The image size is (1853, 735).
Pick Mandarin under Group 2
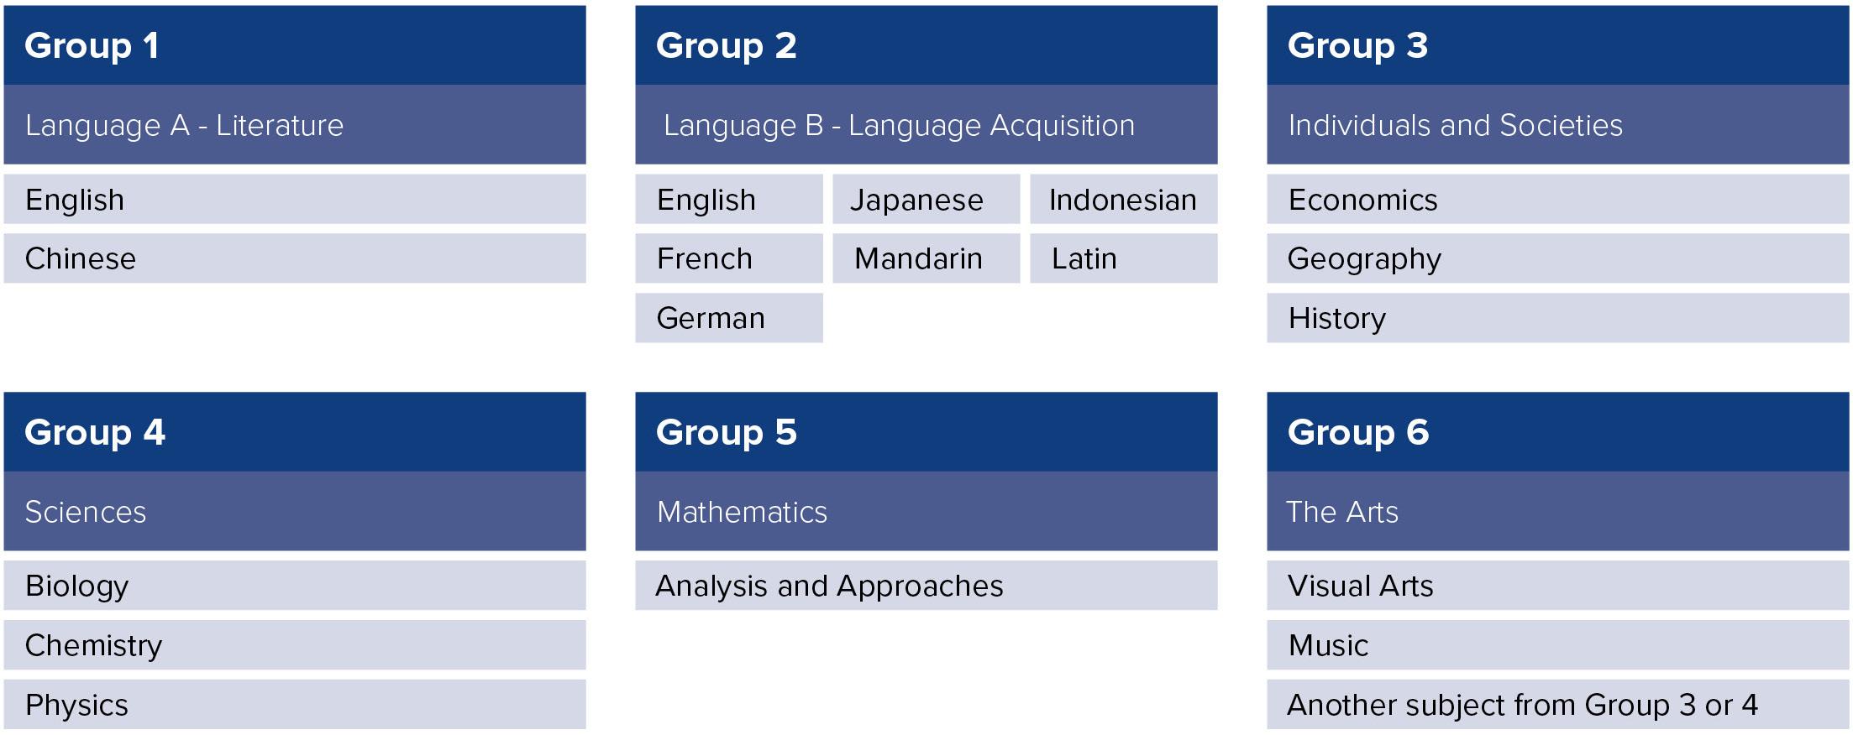926,258
